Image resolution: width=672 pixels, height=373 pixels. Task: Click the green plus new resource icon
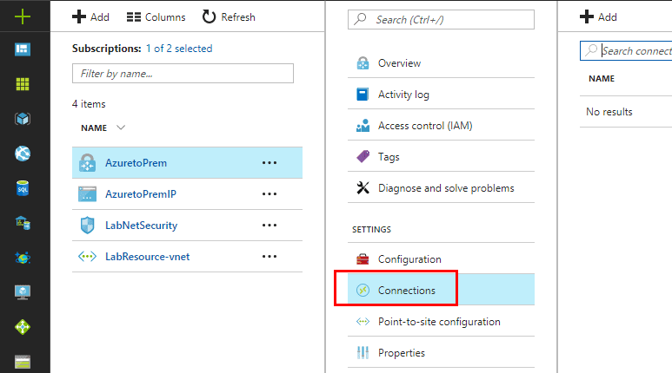(x=23, y=16)
